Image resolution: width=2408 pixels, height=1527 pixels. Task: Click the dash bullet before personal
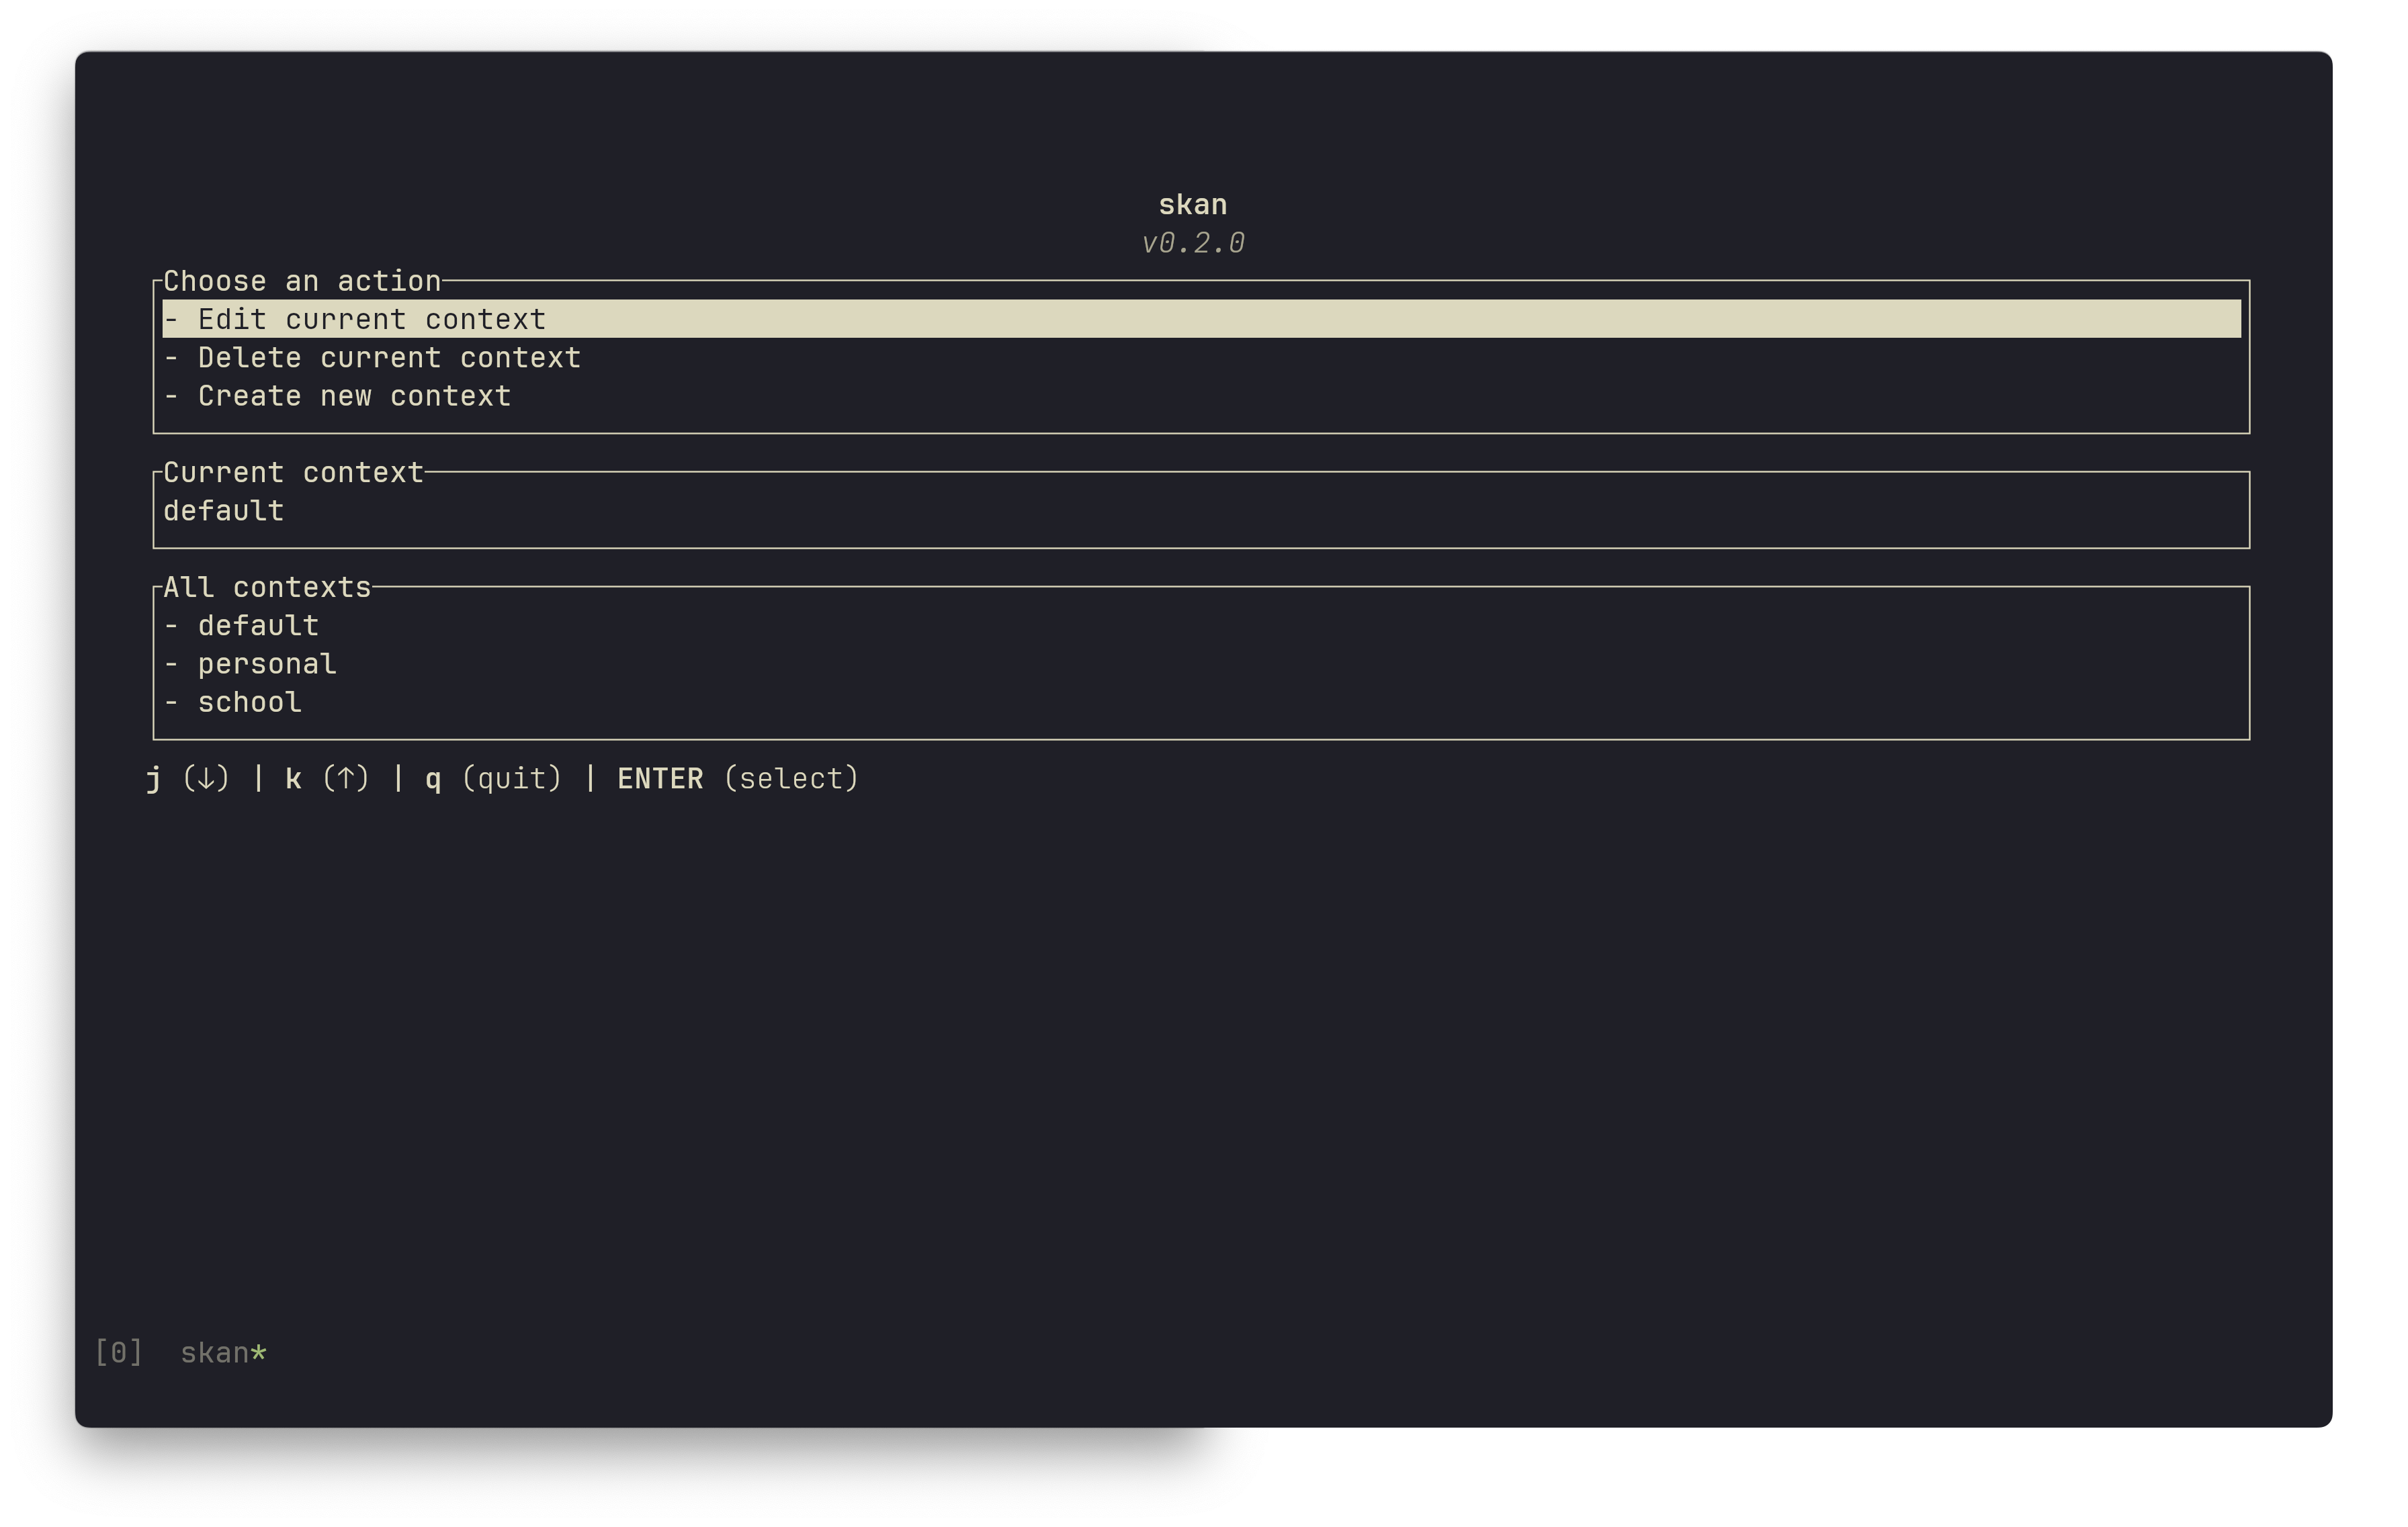[x=171, y=665]
